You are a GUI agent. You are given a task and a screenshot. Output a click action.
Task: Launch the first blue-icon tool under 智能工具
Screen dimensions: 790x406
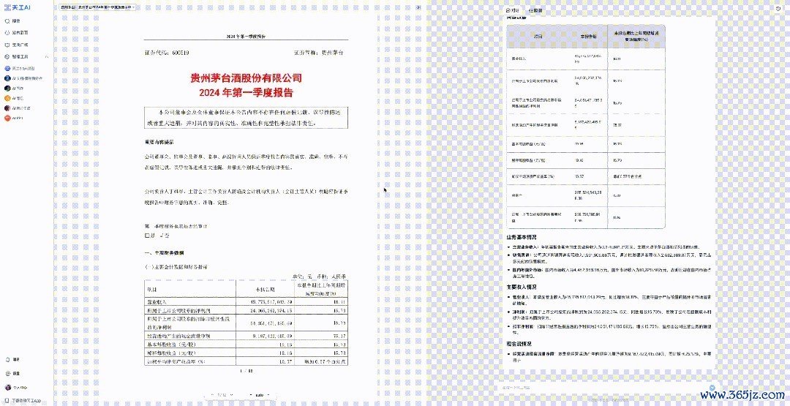(x=20, y=68)
